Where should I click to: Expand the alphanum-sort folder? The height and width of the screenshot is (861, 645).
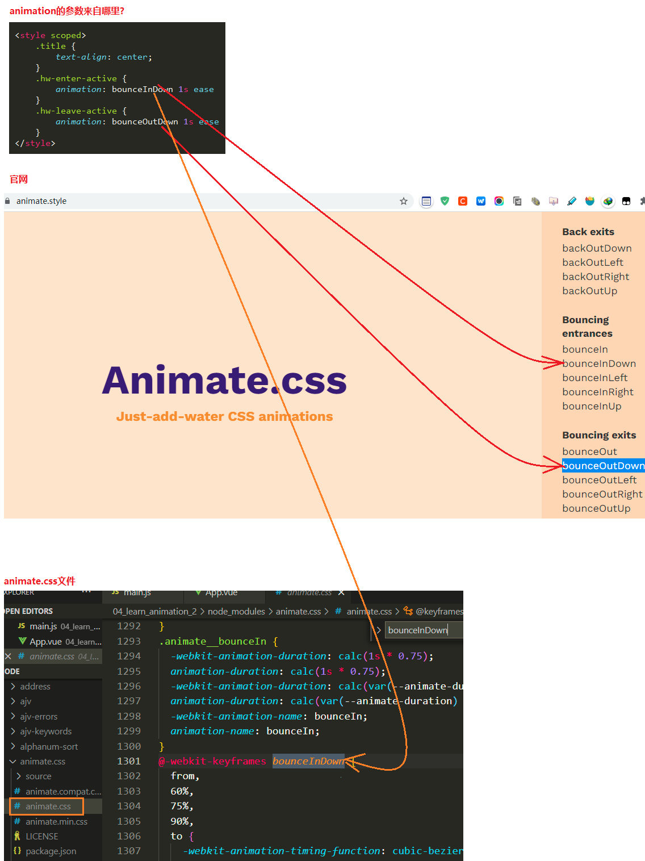coord(13,746)
